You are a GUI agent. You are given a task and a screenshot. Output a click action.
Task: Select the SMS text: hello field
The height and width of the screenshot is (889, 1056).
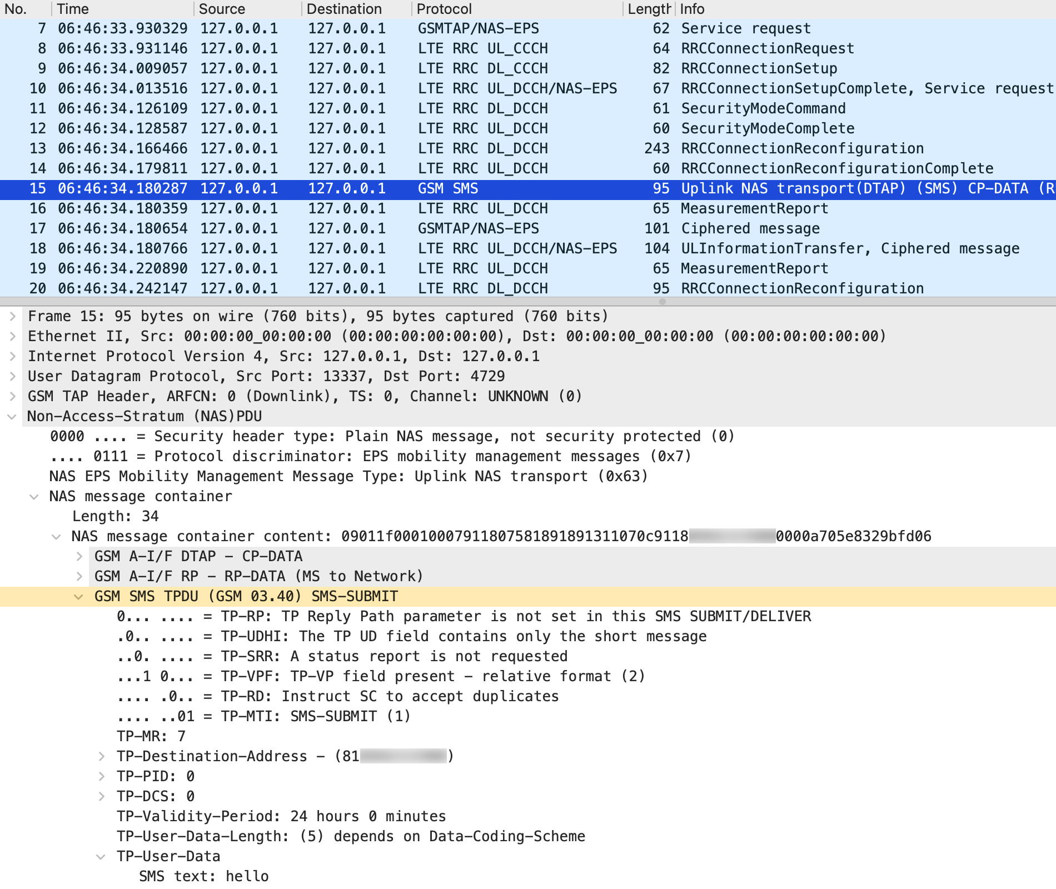coord(203,876)
